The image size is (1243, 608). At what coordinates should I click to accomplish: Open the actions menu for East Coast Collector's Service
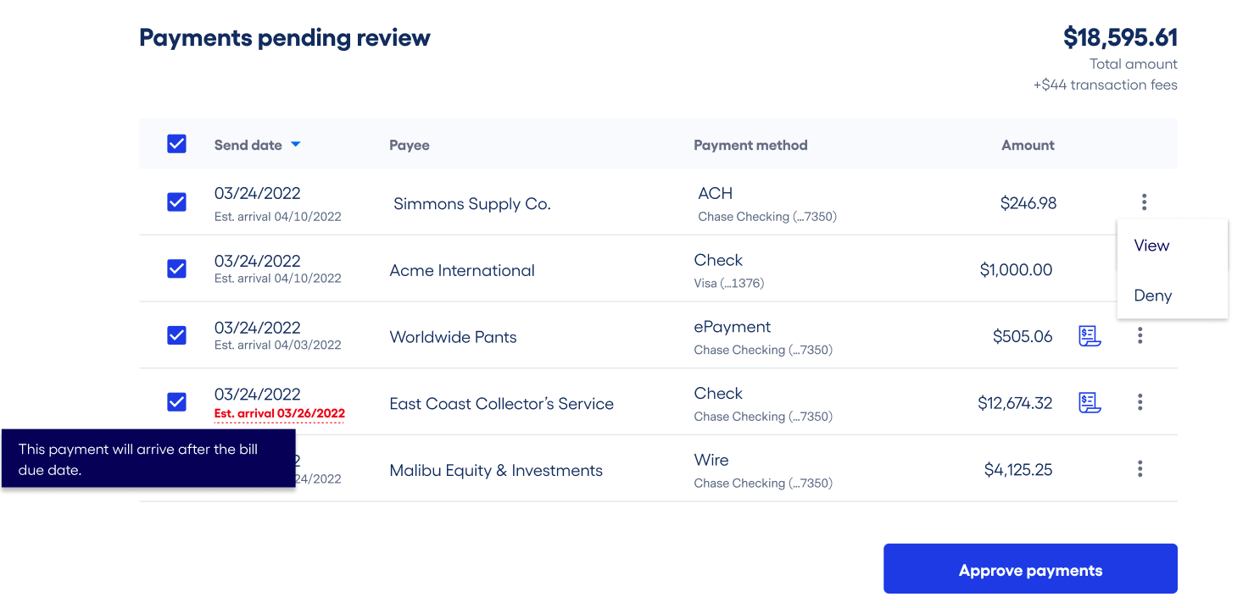(1140, 403)
